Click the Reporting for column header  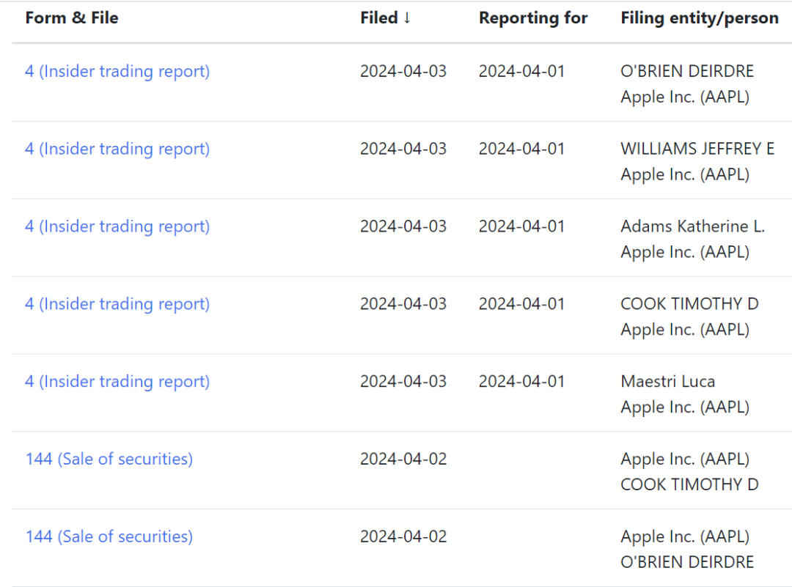click(533, 18)
